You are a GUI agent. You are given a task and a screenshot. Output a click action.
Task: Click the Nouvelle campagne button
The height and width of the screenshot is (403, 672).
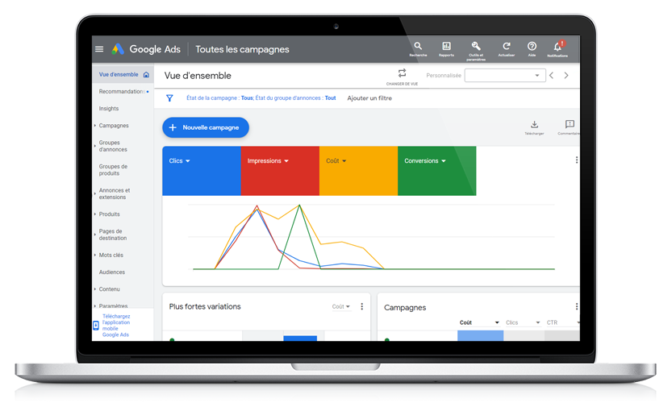pos(206,127)
